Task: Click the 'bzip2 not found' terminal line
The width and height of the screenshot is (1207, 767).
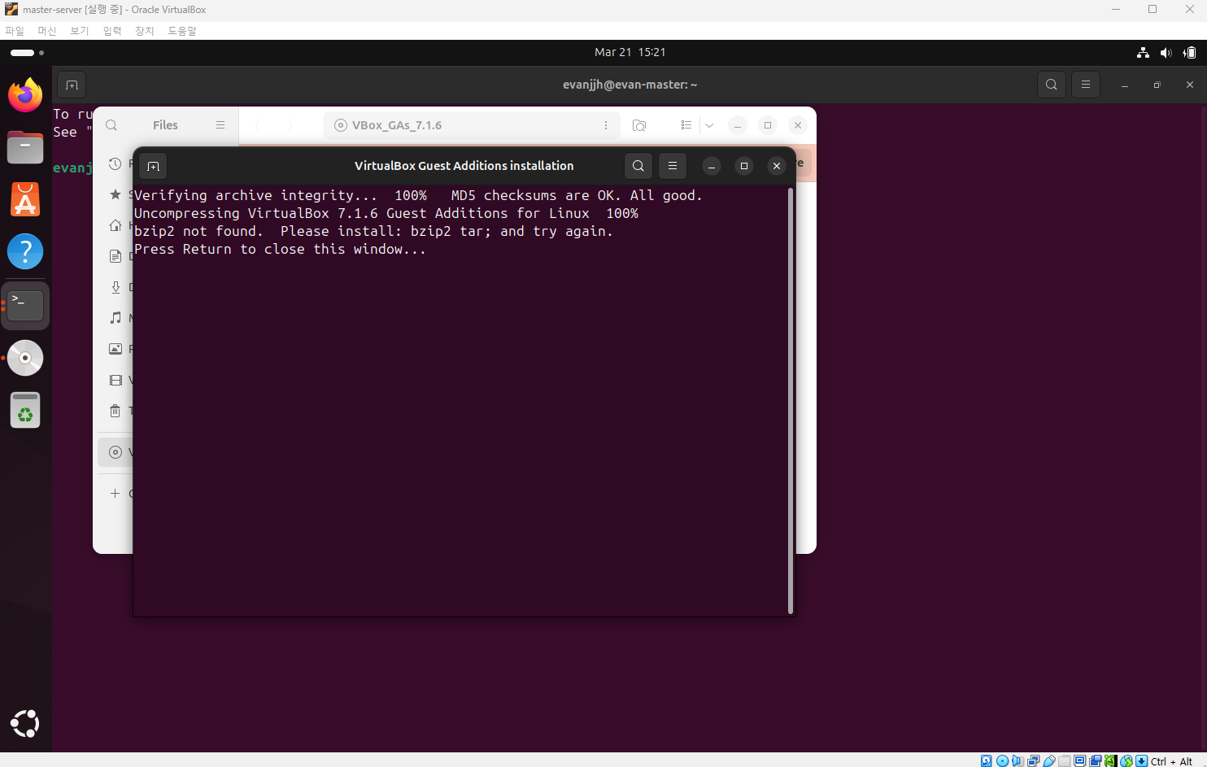Action: [x=373, y=231]
